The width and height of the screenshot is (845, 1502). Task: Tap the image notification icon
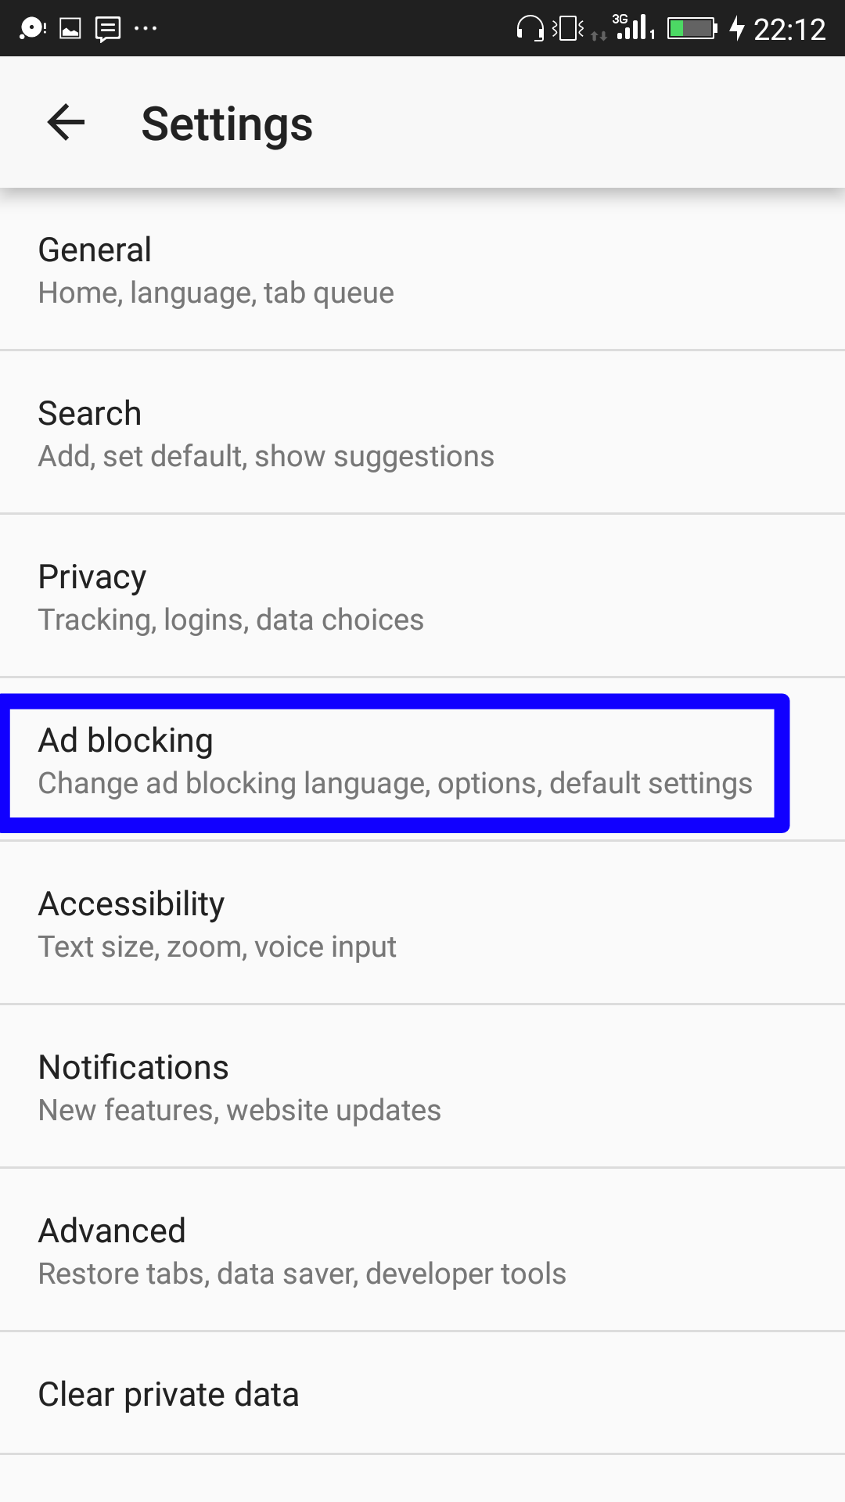click(x=70, y=29)
